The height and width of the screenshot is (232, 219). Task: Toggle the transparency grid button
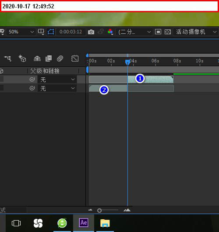167,32
